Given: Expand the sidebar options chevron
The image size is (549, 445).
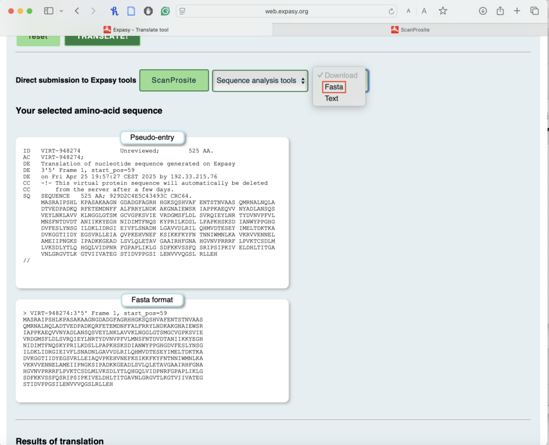Looking at the screenshot, I should pyautogui.click(x=61, y=11).
